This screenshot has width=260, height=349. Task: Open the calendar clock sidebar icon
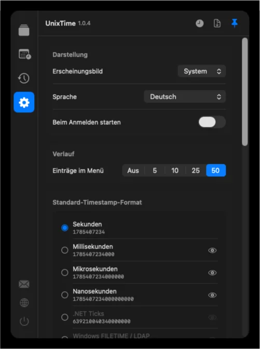pyautogui.click(x=24, y=54)
